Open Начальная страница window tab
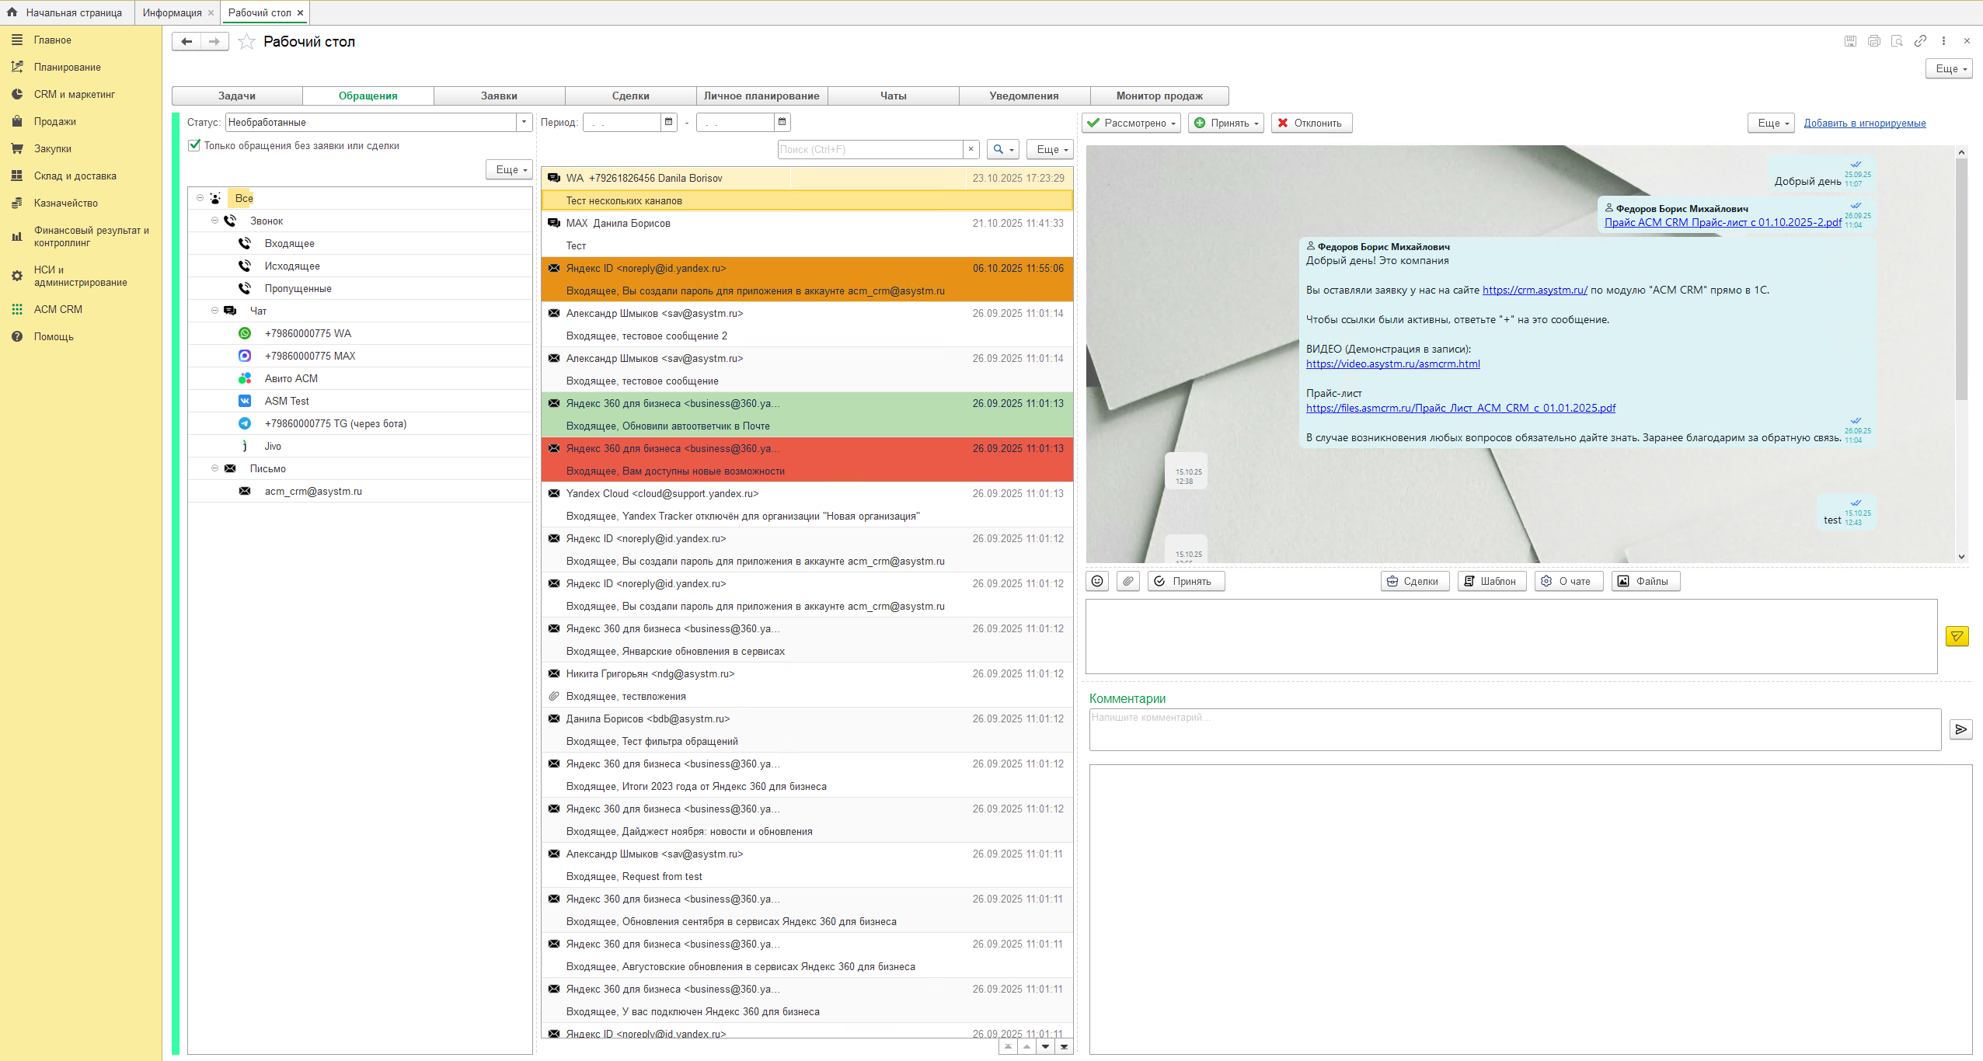 (x=67, y=12)
